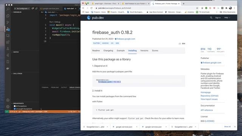Click Show All downloads
Image resolution: width=242 pixels, height=136 pixels.
click(227, 127)
